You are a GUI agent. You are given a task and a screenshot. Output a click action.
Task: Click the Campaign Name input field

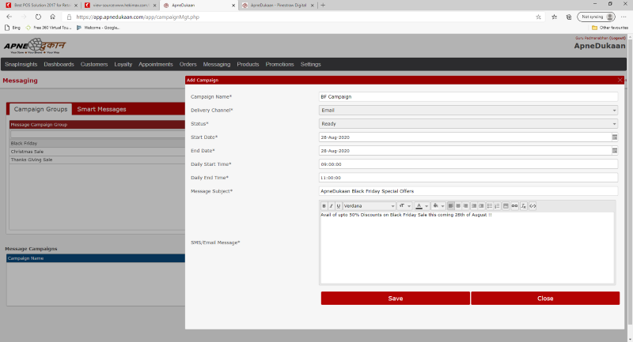pyautogui.click(x=468, y=96)
